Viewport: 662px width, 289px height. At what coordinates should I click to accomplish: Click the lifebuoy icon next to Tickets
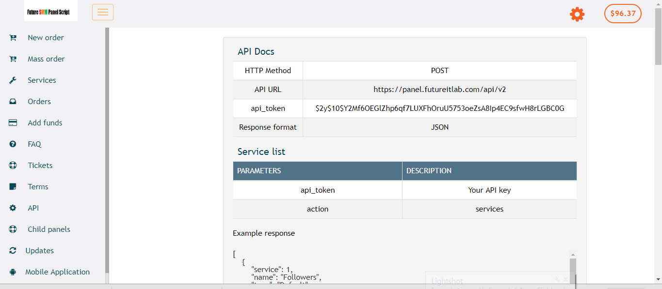coord(13,166)
